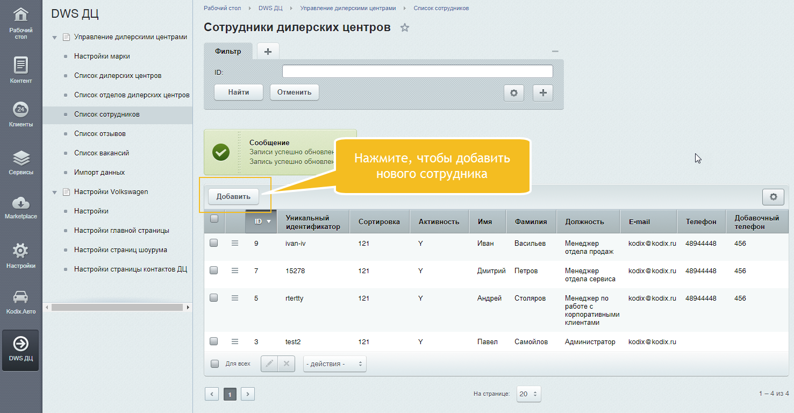Sort by Фамилия column header
This screenshot has width=794, height=413.
(x=531, y=222)
